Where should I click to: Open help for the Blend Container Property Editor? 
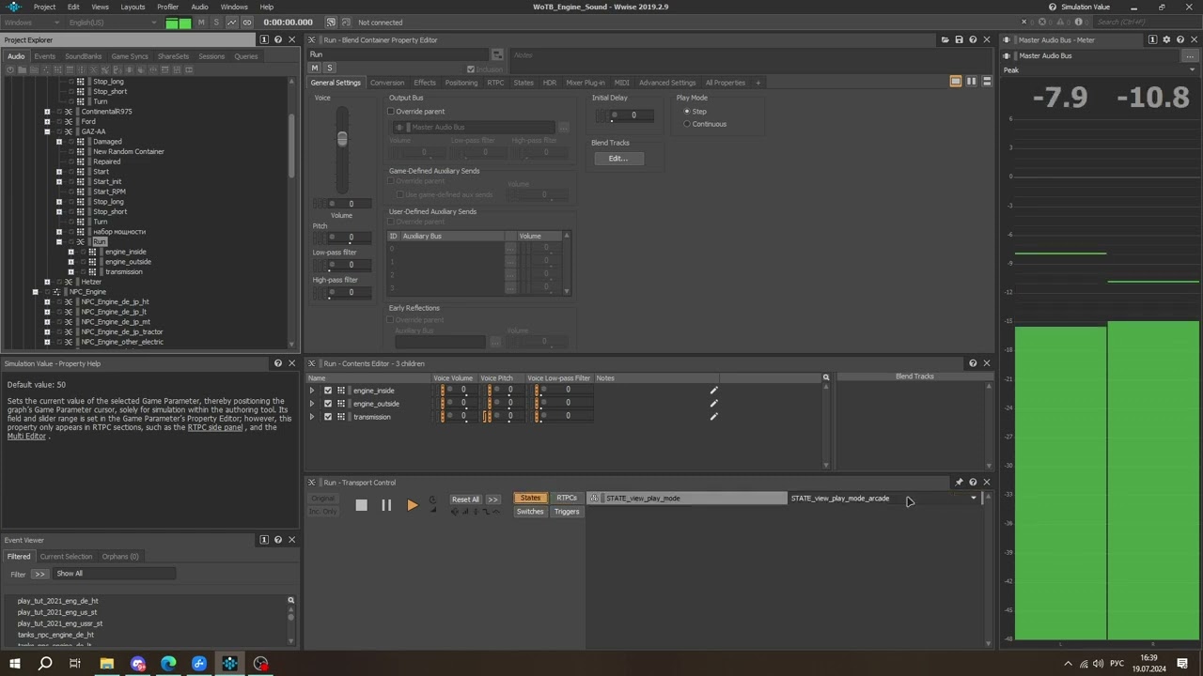[x=973, y=39]
